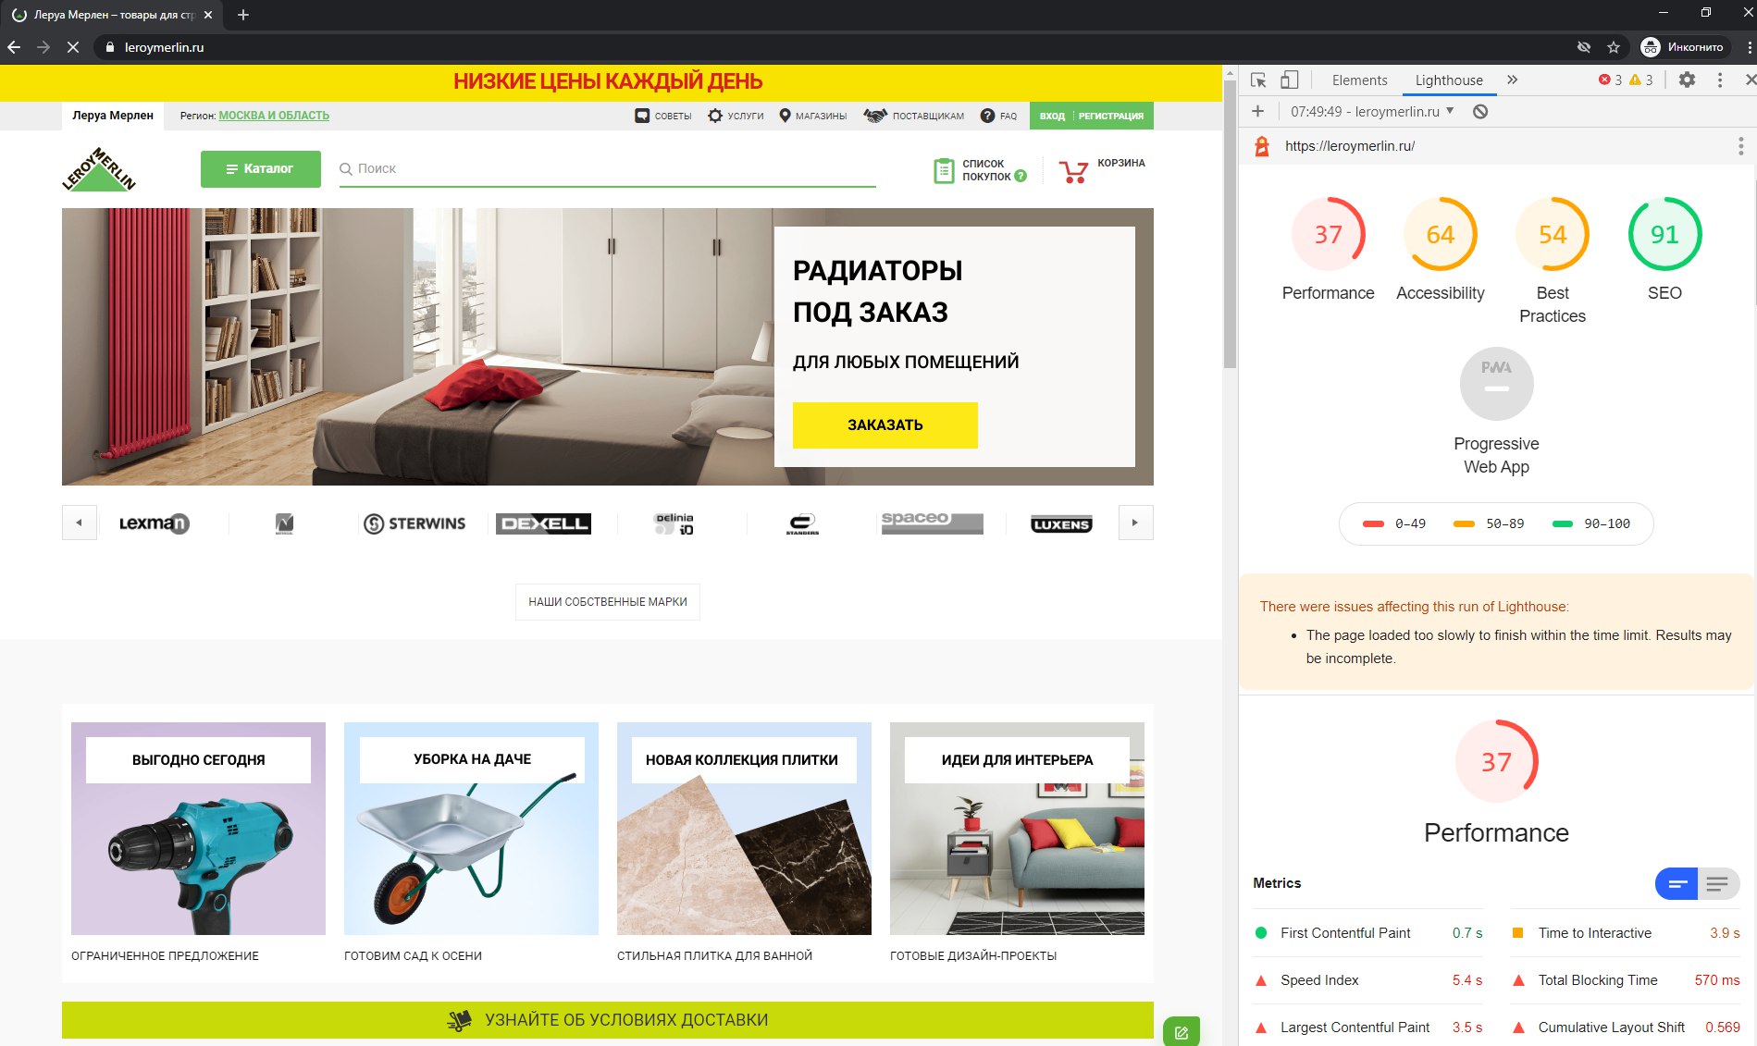Open FAQ help link

[998, 116]
